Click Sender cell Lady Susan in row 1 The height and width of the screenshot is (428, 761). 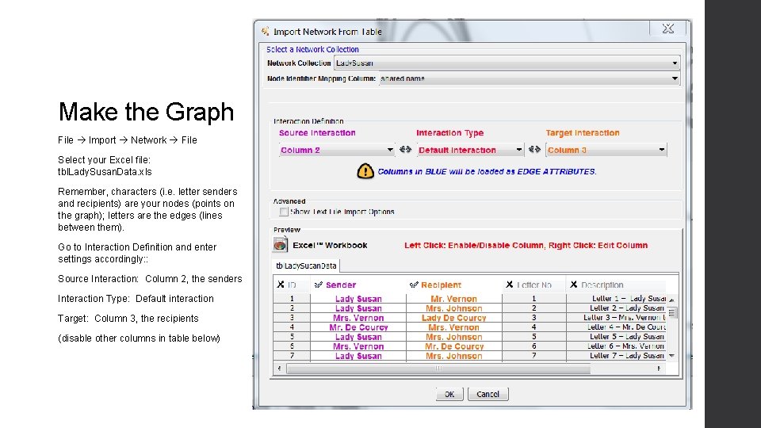(358, 299)
